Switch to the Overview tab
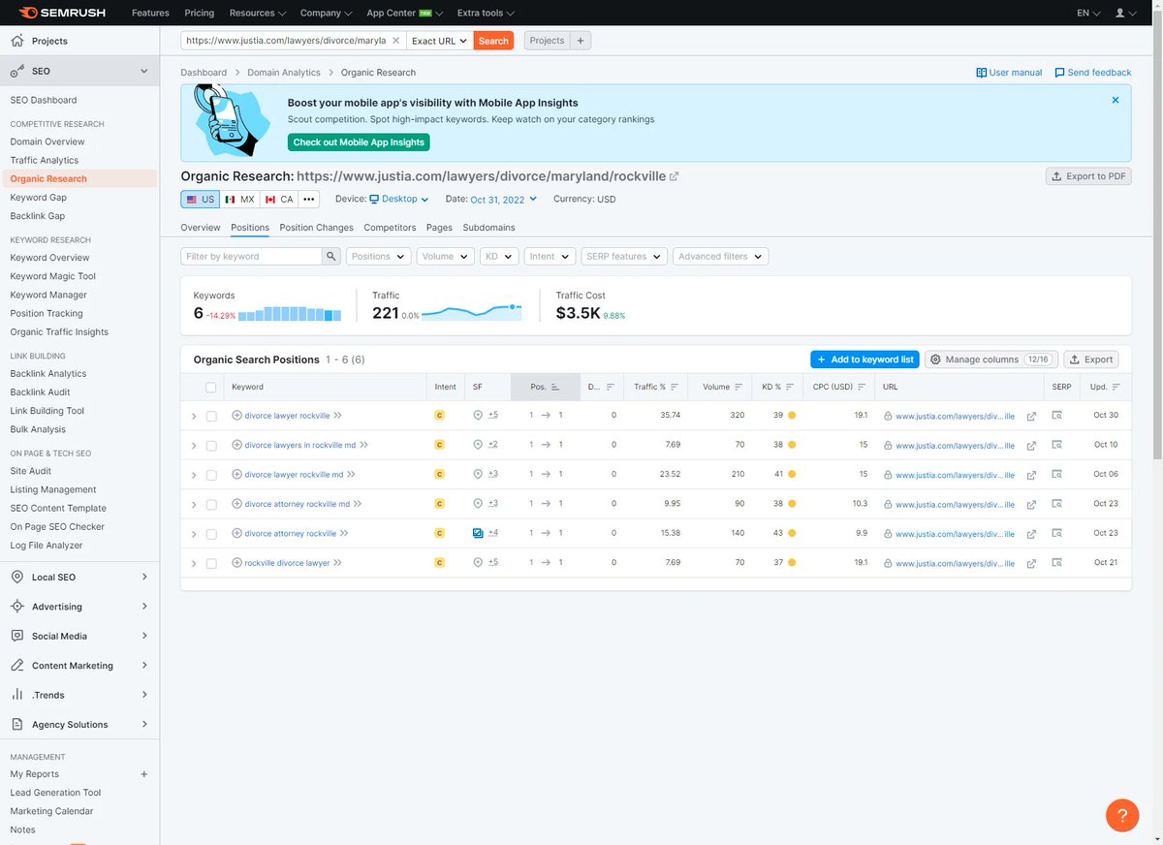 click(201, 228)
